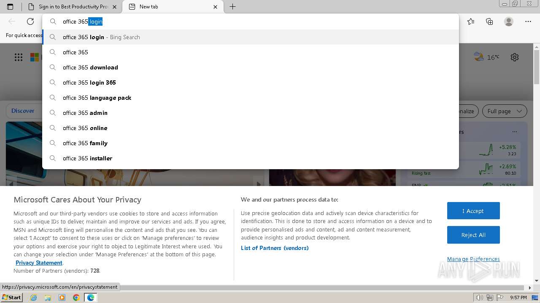Image resolution: width=540 pixels, height=303 pixels.
Task: Open the volume speaker tray icon
Action: click(x=480, y=298)
